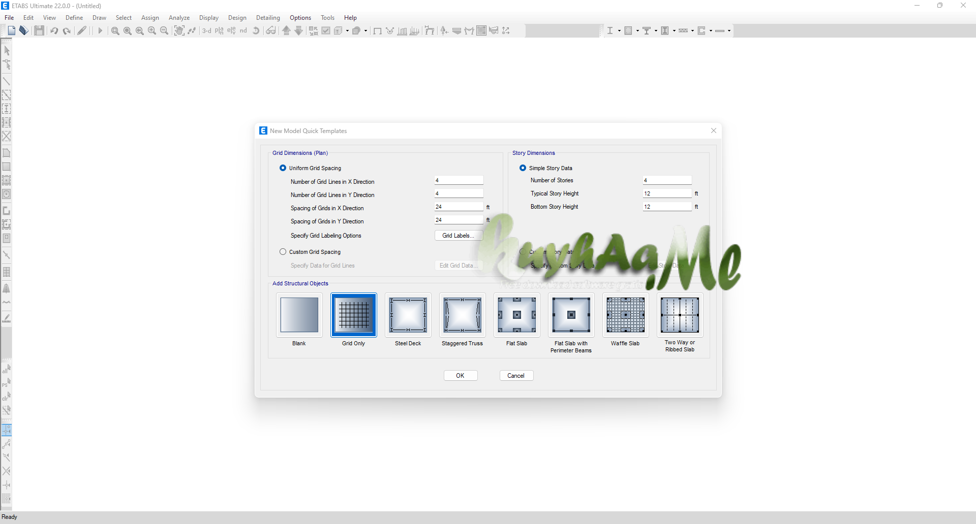
Task: Click the New Model toolbar icon
Action: coord(11,30)
